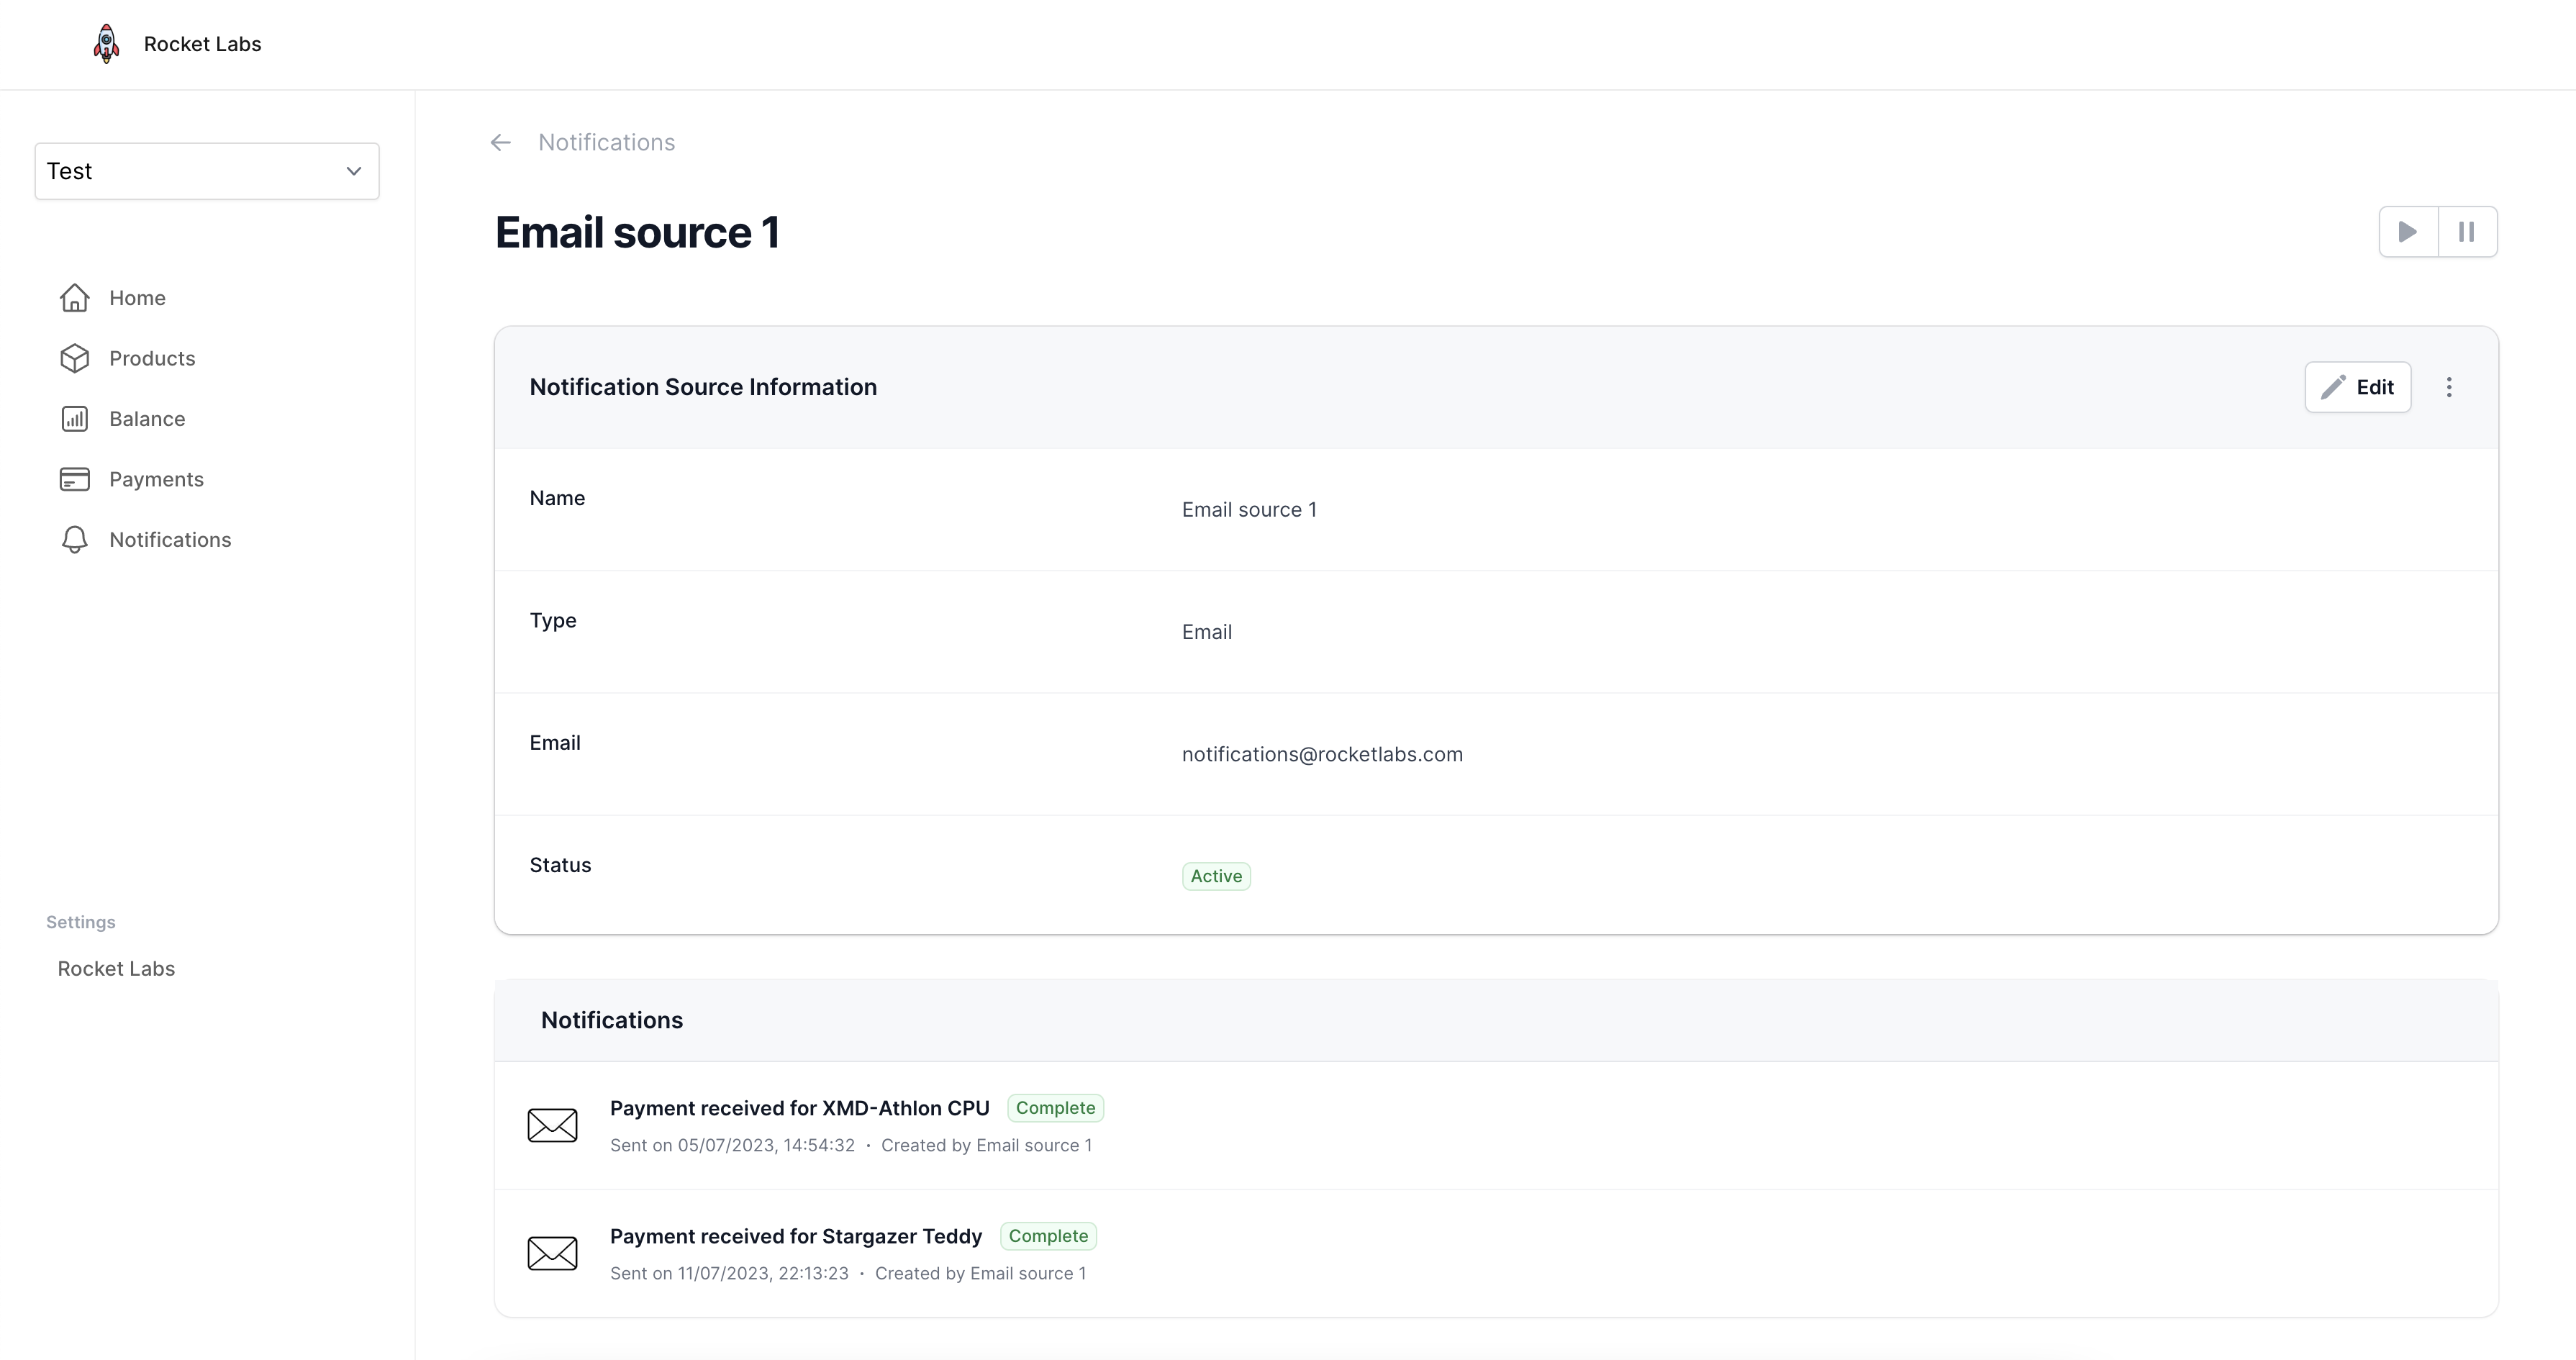Click the Active status badge
This screenshot has height=1360, width=2576.
click(1216, 876)
